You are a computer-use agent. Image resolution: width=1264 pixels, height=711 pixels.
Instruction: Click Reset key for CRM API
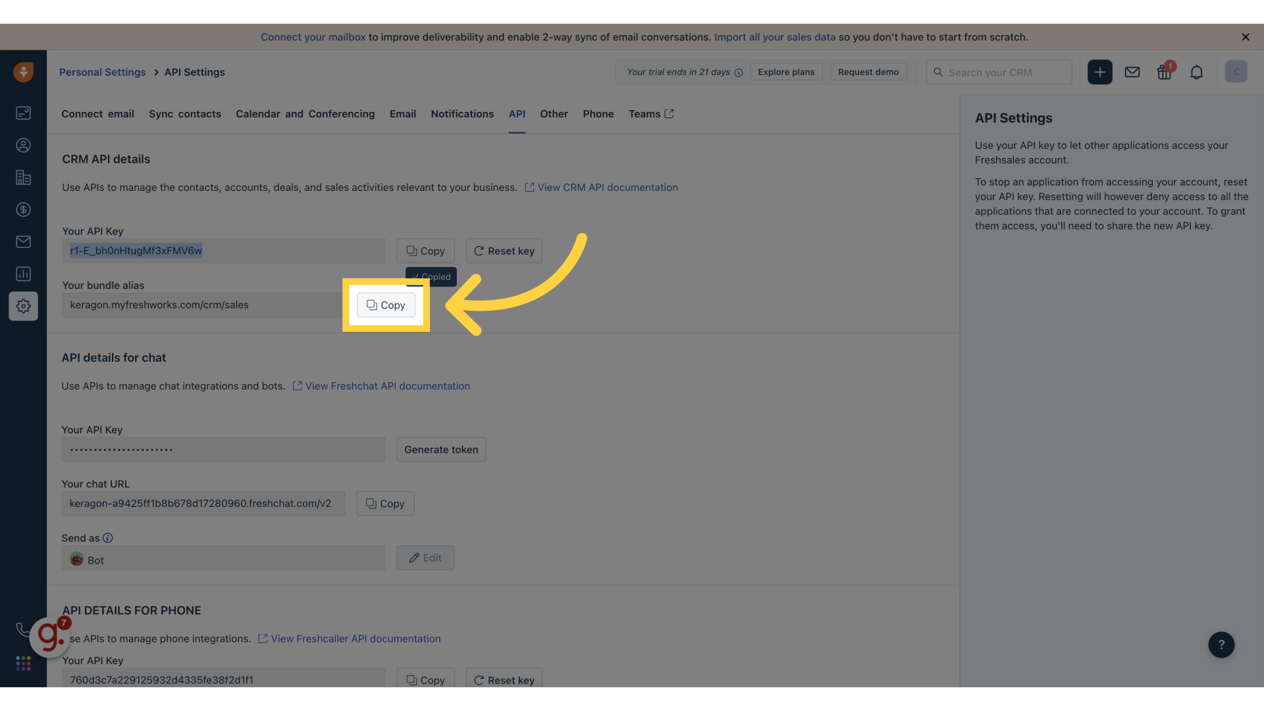coord(504,251)
